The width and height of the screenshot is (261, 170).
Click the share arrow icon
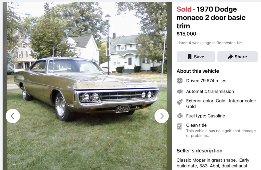[x=230, y=57]
